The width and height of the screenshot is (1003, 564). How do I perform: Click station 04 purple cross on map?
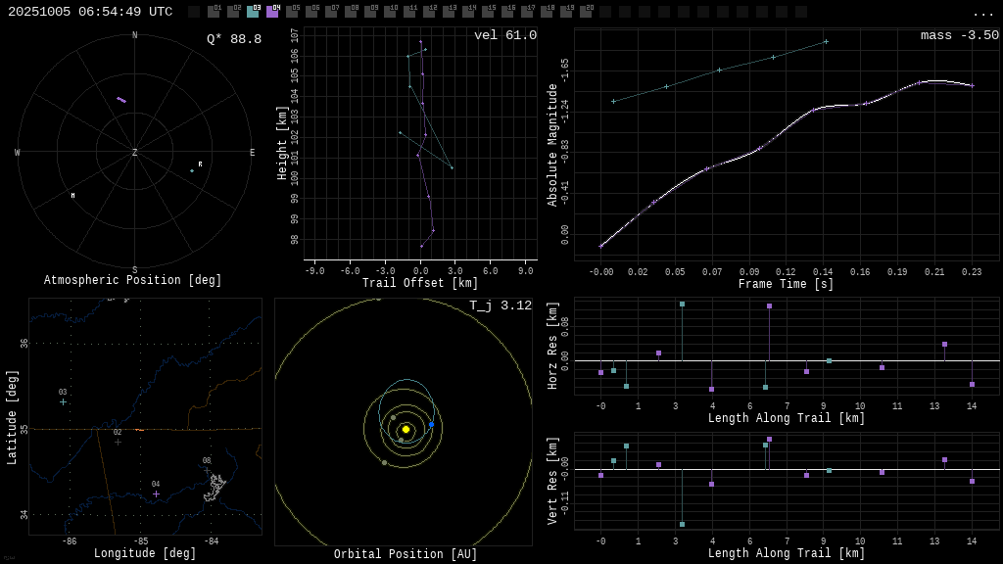[x=156, y=493]
